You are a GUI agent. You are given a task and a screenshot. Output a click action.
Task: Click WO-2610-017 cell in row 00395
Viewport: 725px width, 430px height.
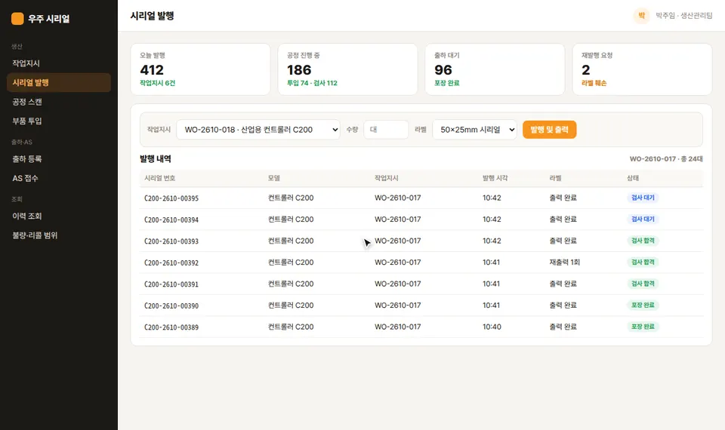[x=398, y=198]
